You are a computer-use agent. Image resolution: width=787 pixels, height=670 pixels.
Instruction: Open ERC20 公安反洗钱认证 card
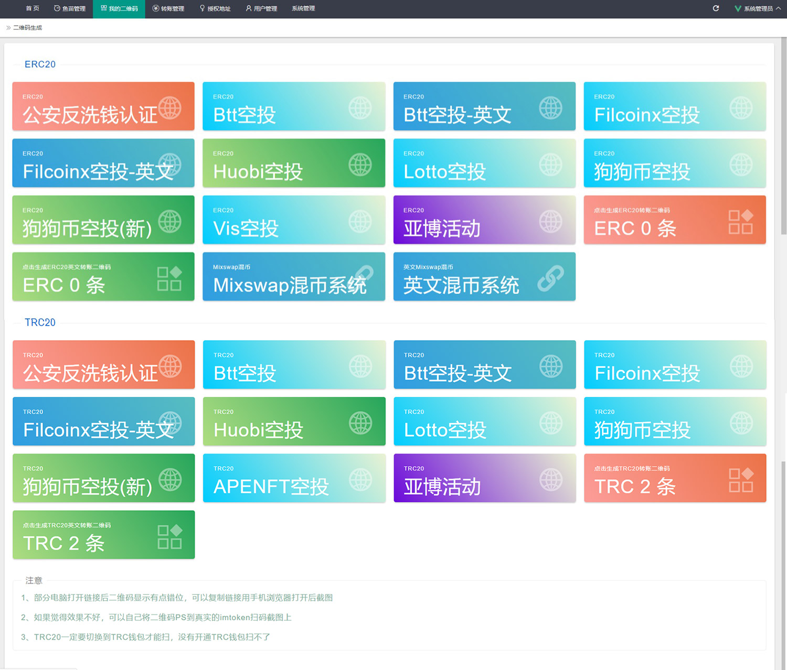tap(103, 106)
